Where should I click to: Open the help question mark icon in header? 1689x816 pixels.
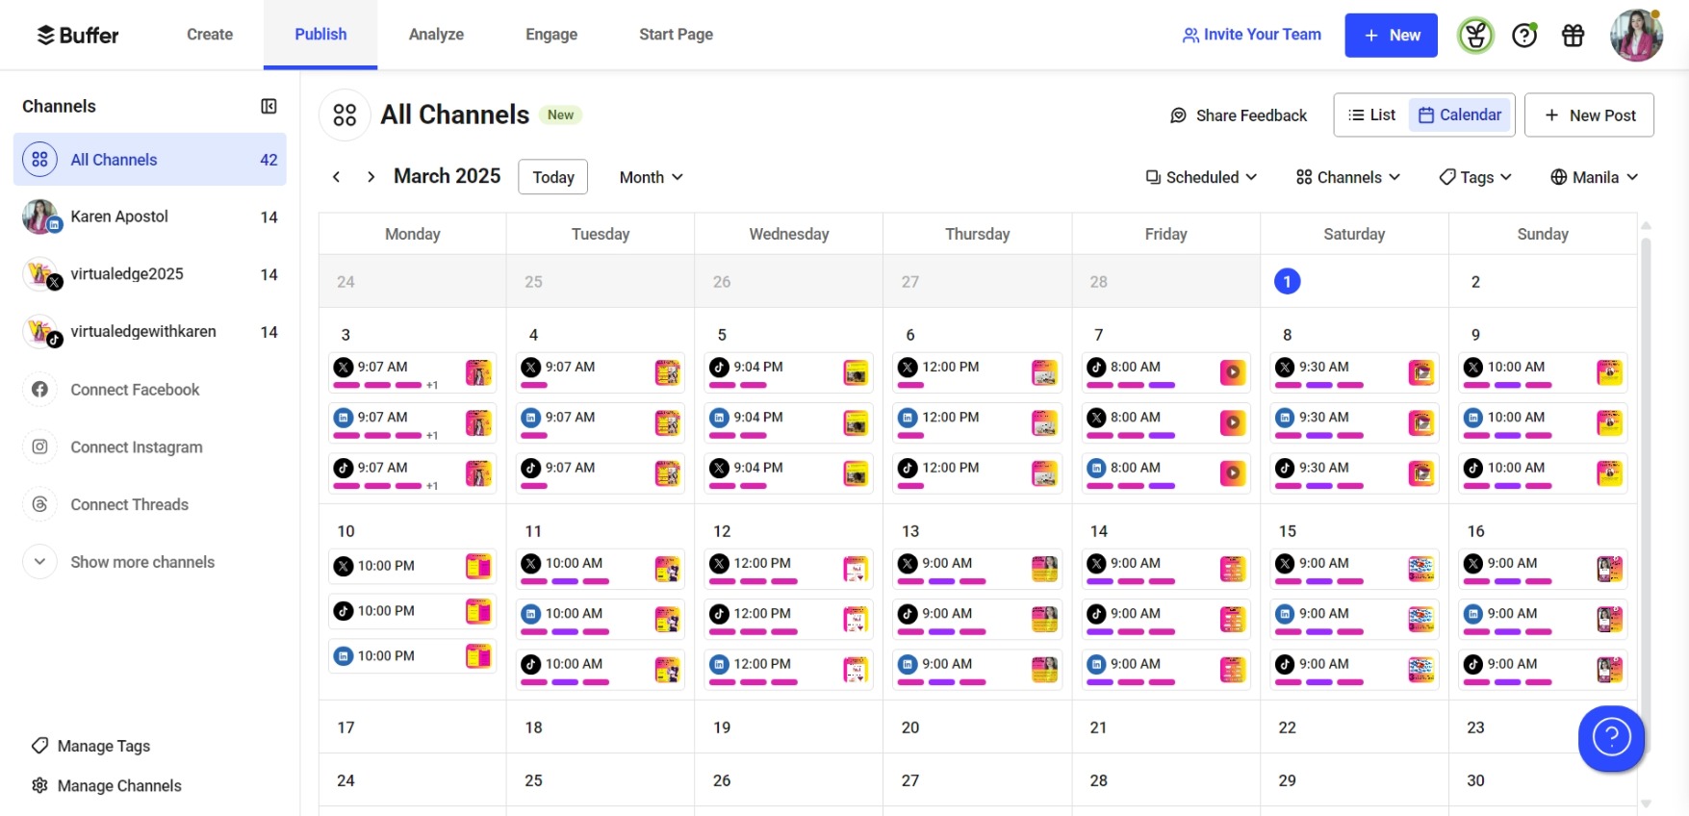(x=1523, y=36)
